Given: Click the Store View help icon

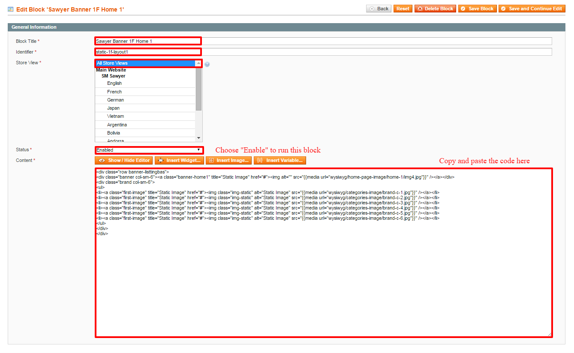Looking at the screenshot, I should click(x=207, y=64).
